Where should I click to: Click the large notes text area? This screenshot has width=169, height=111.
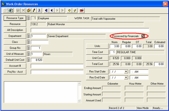click(41, 92)
